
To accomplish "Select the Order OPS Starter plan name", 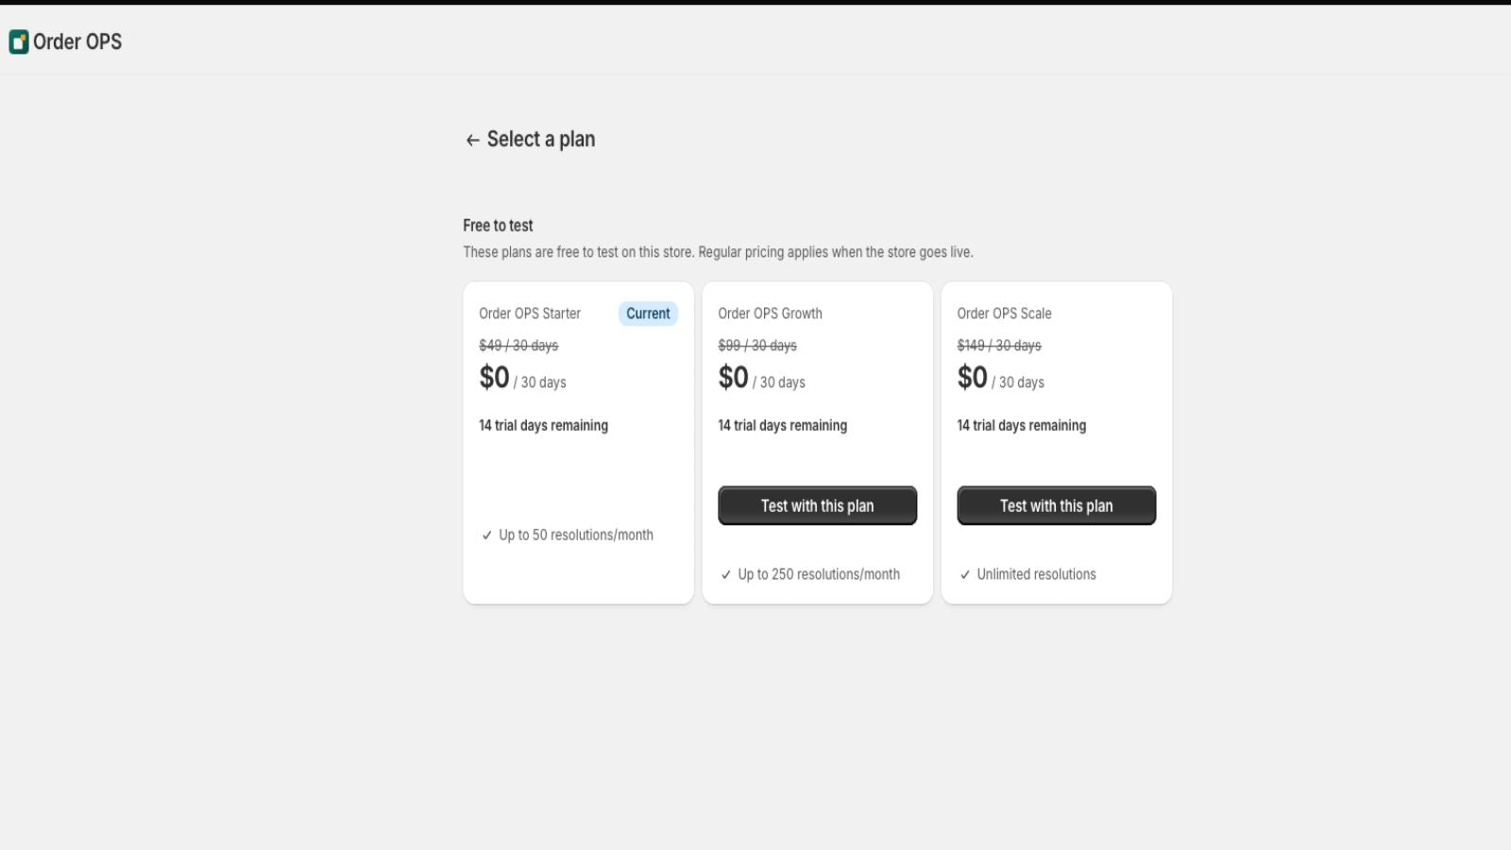I will coord(530,314).
